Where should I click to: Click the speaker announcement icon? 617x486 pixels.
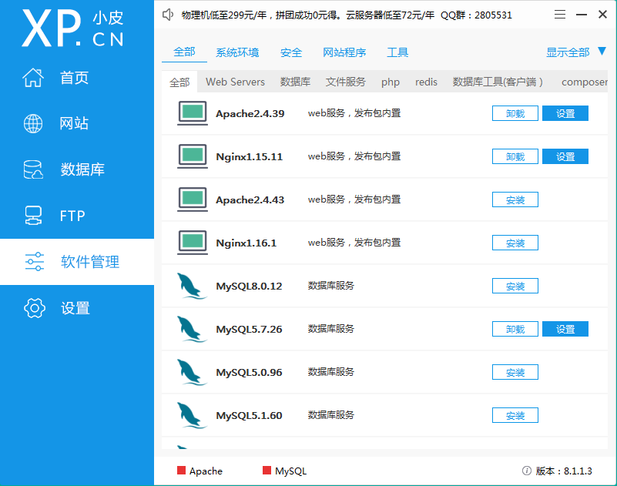tap(168, 15)
